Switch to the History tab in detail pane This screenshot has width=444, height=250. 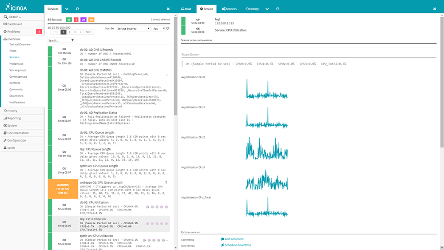click(252, 9)
